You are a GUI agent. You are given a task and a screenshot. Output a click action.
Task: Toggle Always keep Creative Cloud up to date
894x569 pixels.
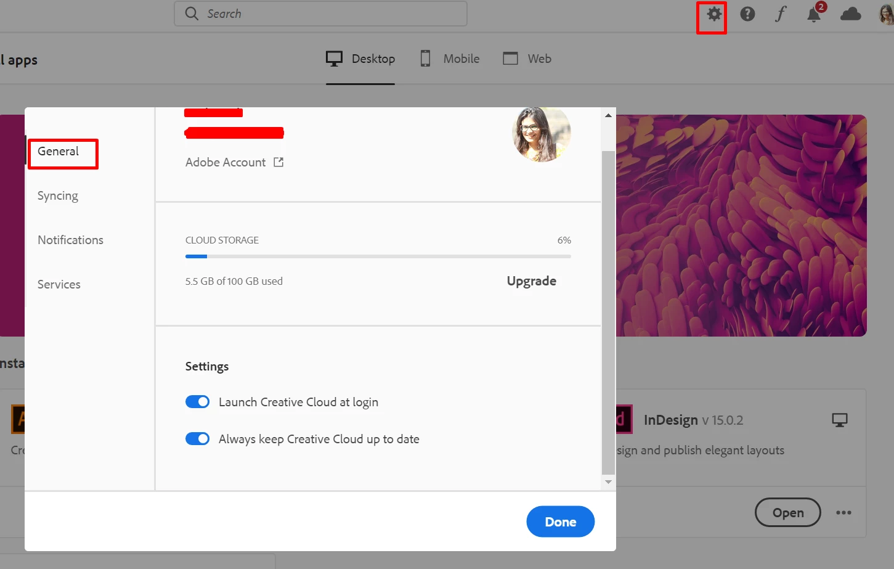pos(197,439)
